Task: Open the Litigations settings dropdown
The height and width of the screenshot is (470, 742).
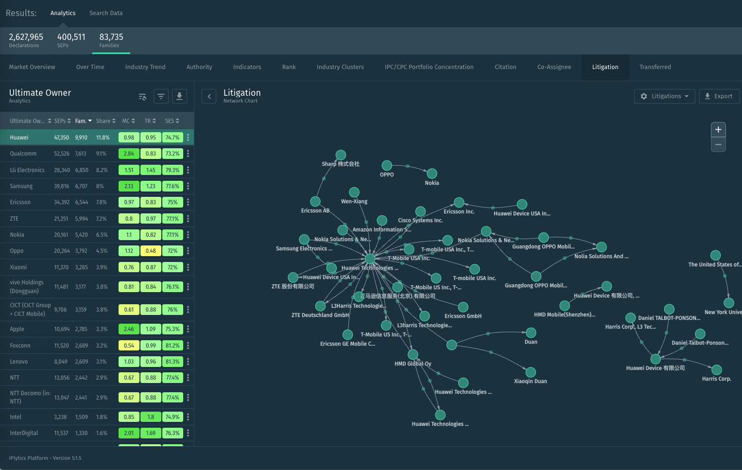Action: [664, 96]
